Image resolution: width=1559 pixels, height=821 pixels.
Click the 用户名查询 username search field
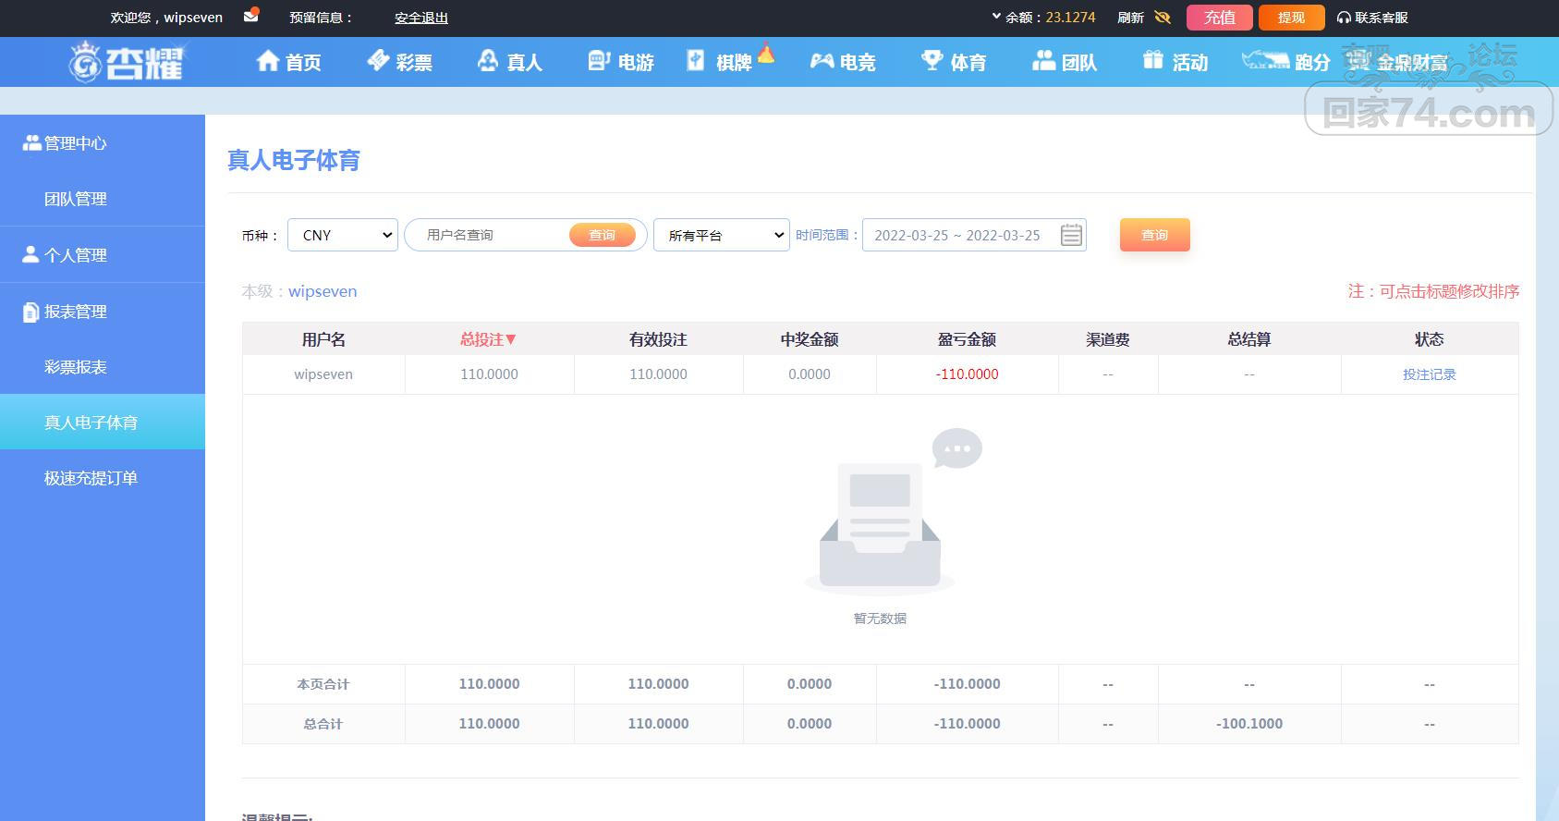pyautogui.click(x=490, y=235)
